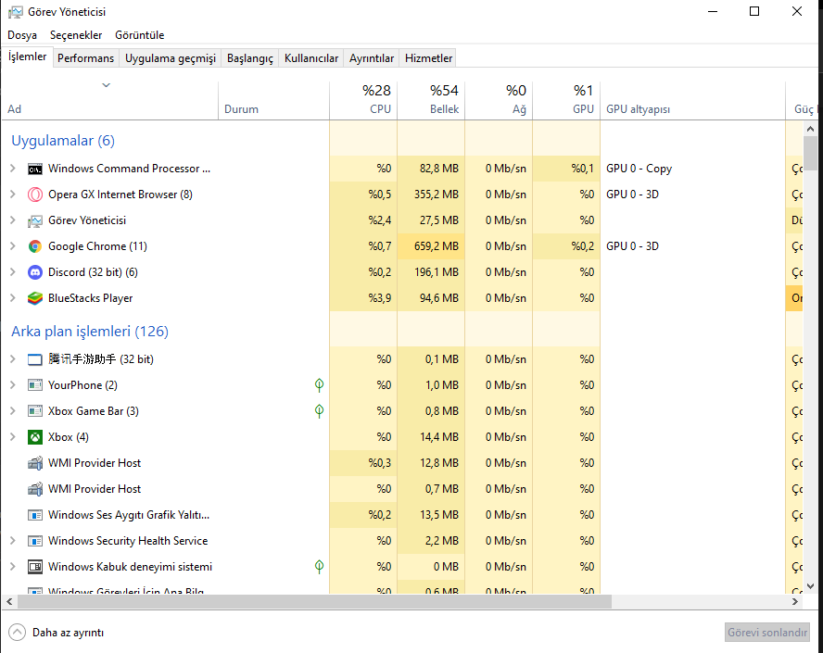Click Google Chrome's 659,2 MB memory cell
The image size is (823, 653).
pos(431,246)
